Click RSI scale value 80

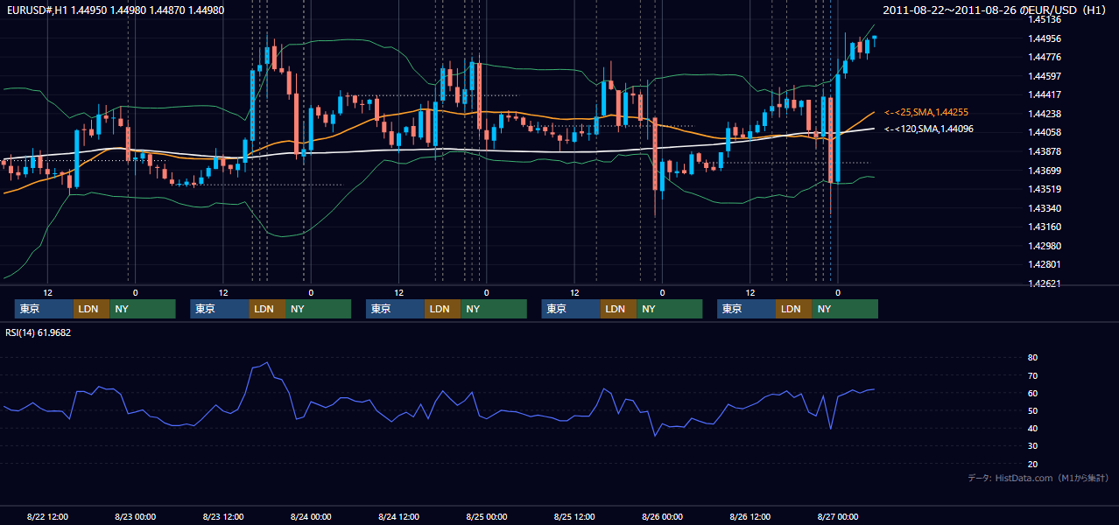coord(1032,358)
